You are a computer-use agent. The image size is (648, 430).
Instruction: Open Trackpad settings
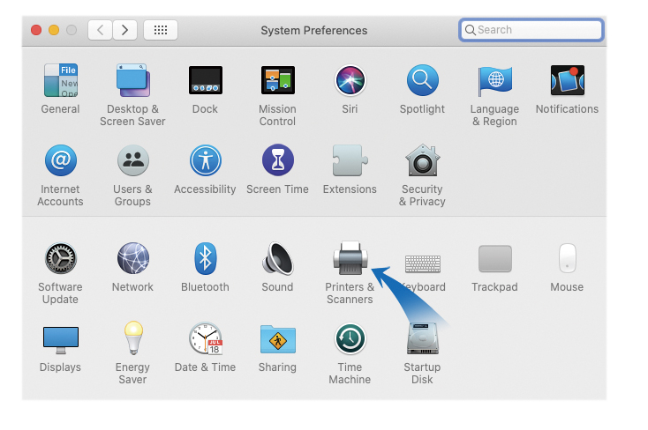[x=494, y=259]
